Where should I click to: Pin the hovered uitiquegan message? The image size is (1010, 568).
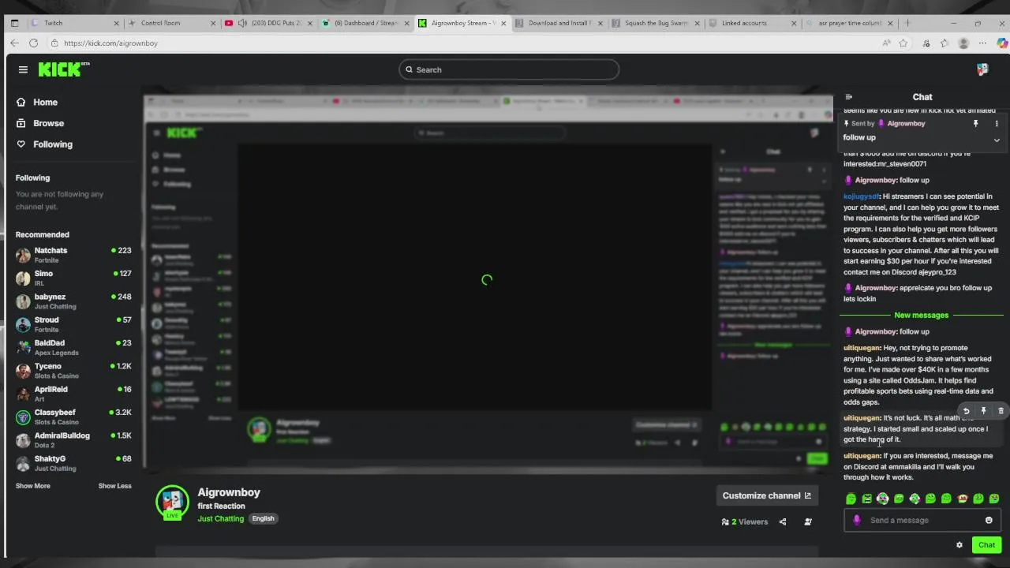(983, 411)
